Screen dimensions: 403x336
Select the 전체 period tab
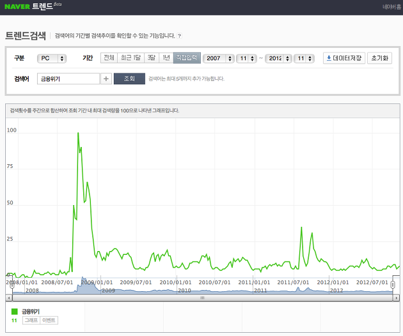[x=109, y=57]
